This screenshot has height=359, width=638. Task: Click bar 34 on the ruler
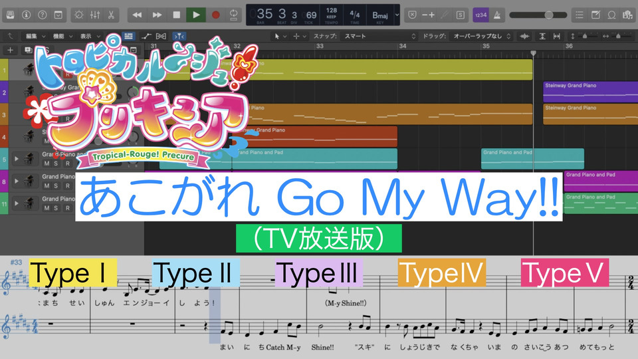(403, 46)
